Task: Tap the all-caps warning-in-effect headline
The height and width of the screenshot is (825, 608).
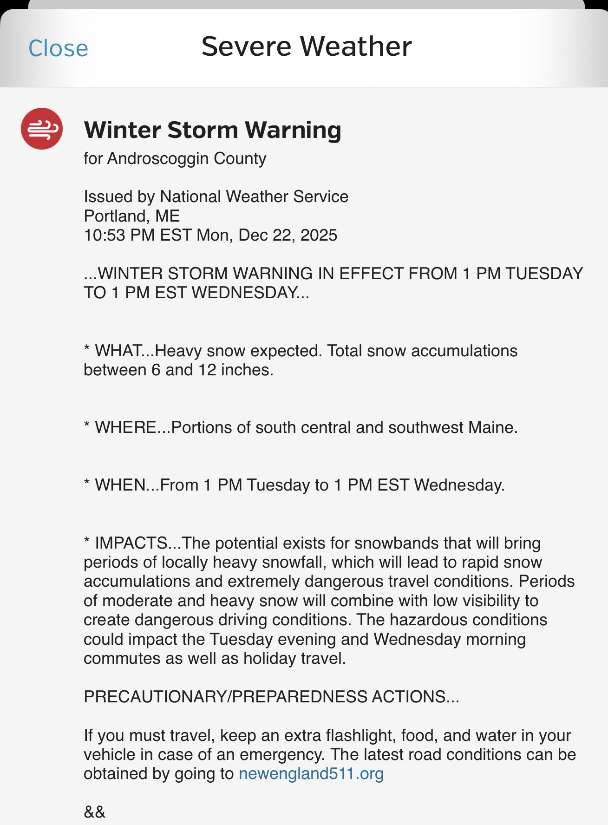Action: pos(333,283)
